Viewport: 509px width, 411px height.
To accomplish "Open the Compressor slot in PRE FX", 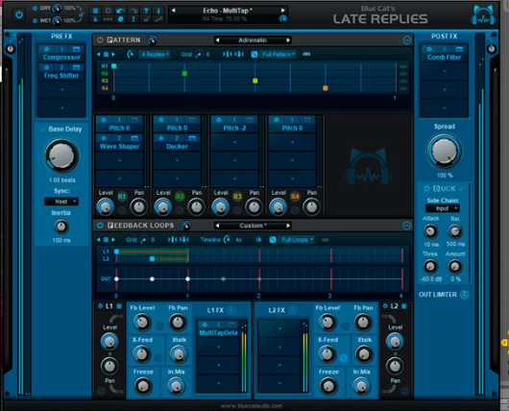I will 61,58.
